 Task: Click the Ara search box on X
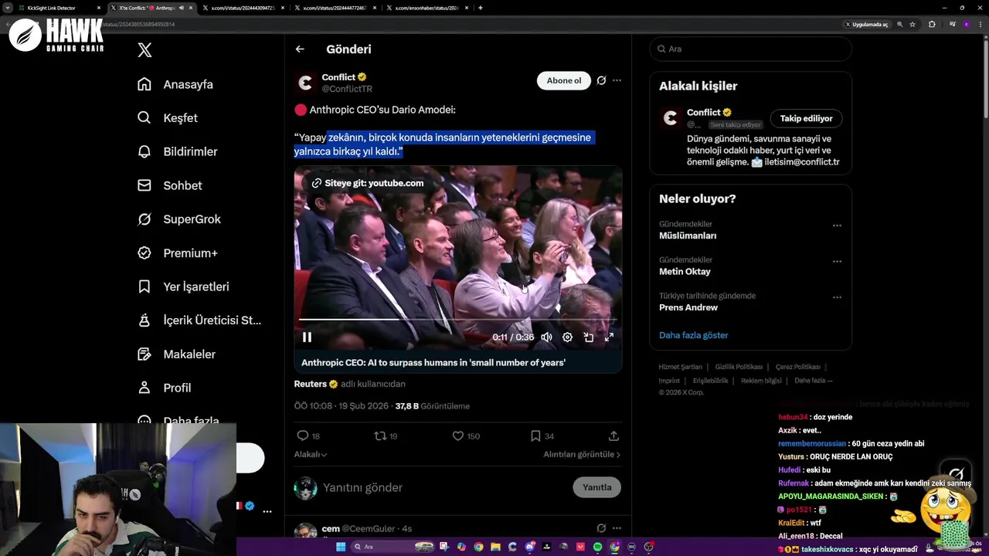(x=750, y=49)
